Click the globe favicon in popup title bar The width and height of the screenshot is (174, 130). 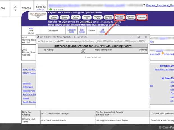click(38, 37)
